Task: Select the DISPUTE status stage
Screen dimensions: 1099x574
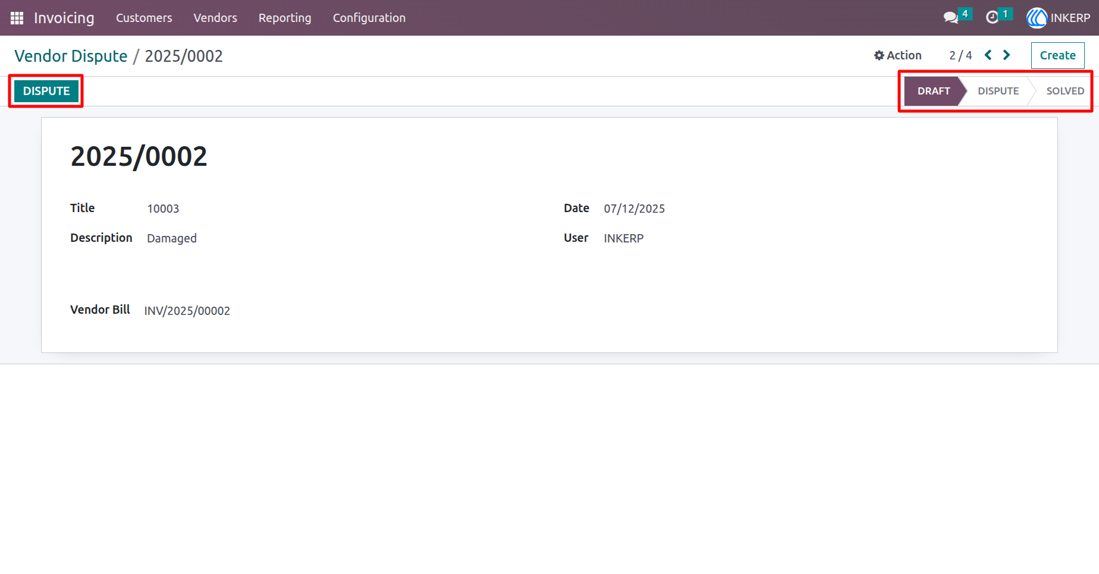Action: pos(998,91)
